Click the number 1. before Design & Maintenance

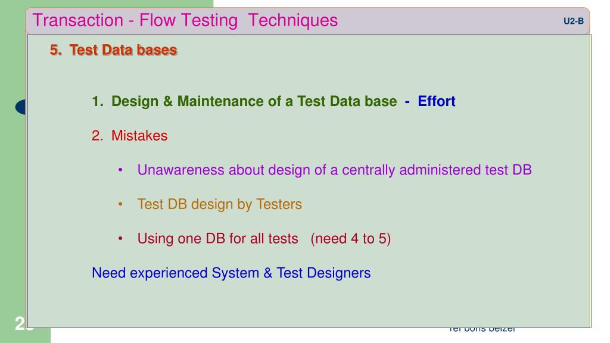click(98, 101)
